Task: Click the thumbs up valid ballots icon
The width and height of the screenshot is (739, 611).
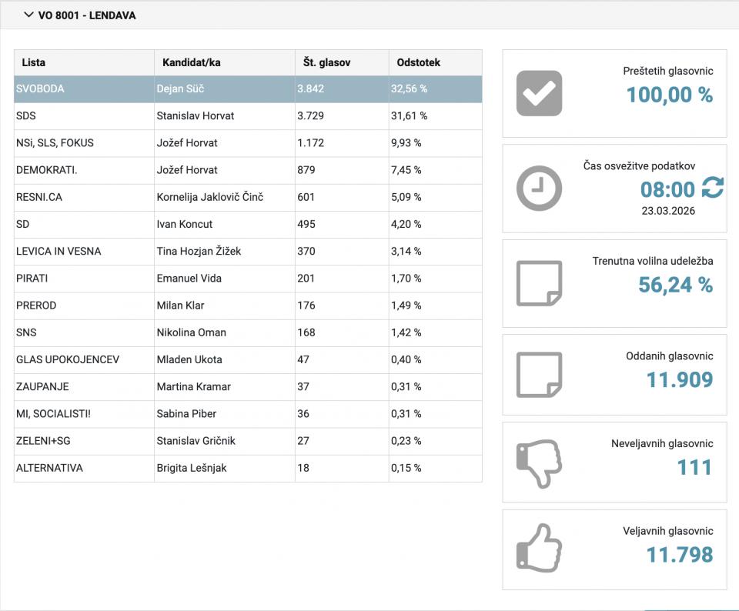Action: coord(539,549)
